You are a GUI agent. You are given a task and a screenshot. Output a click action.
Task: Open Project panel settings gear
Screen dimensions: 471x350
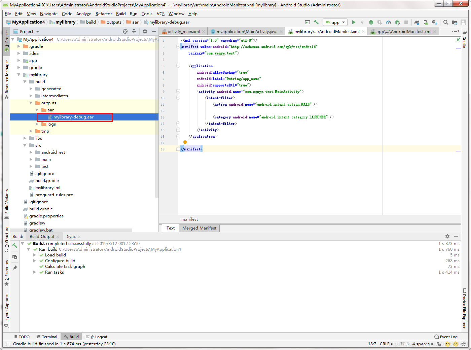click(x=145, y=31)
